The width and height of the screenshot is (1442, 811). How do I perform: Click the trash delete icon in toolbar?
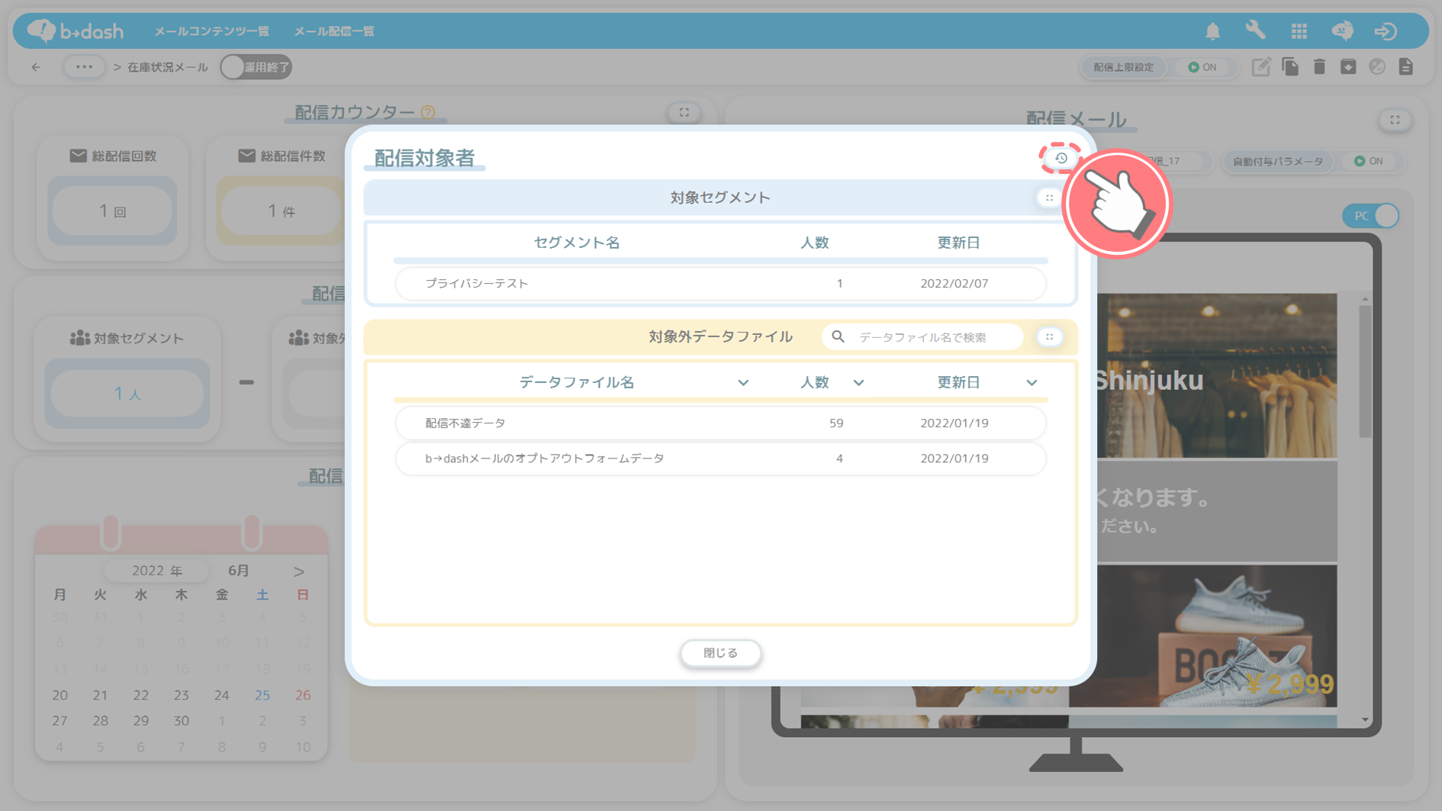[1319, 67]
